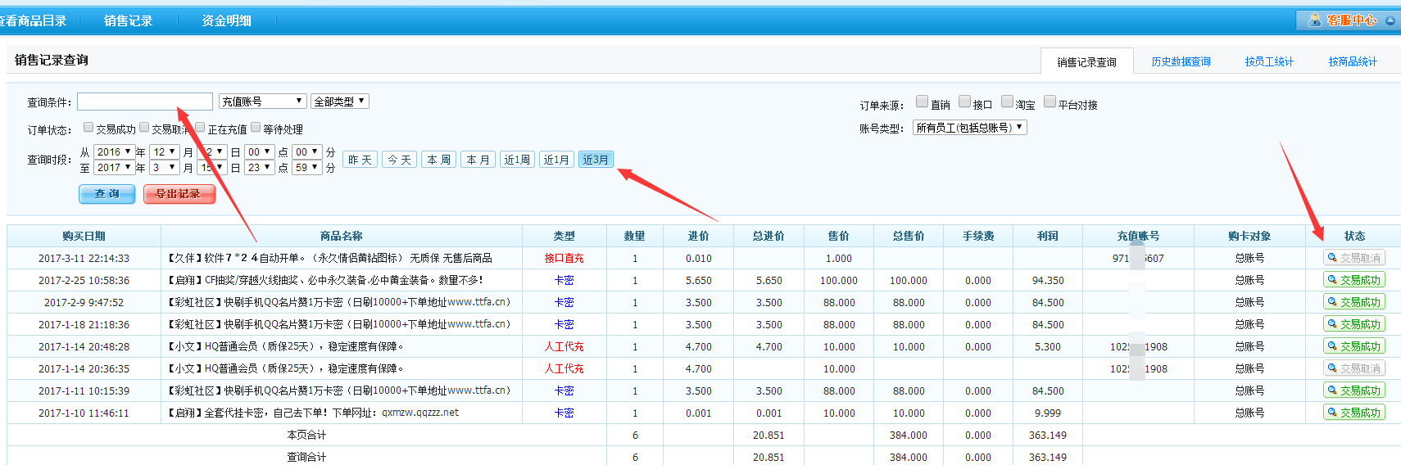Screen dimensions: 1401x465
Task: Open the 资金明细 menu item
Action: (226, 20)
